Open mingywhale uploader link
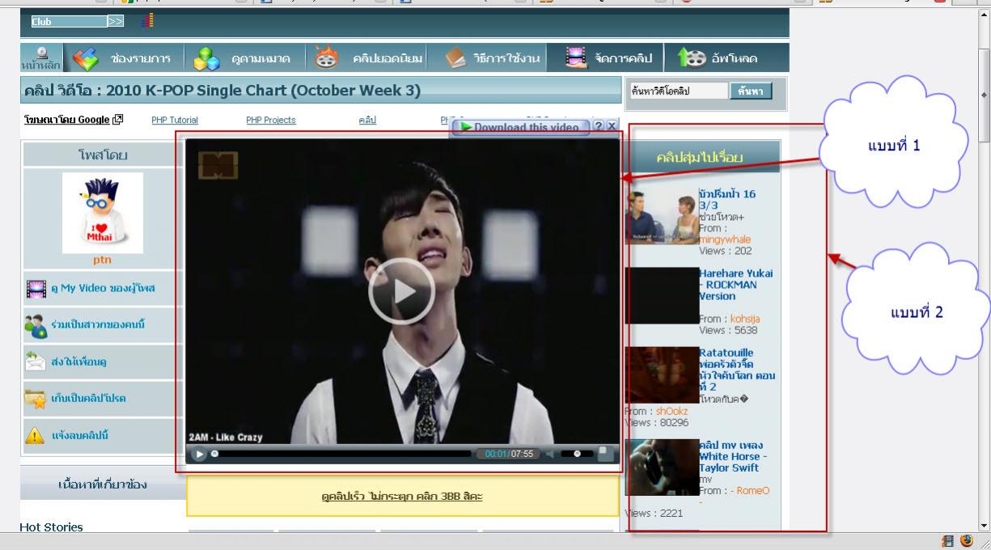 (725, 239)
